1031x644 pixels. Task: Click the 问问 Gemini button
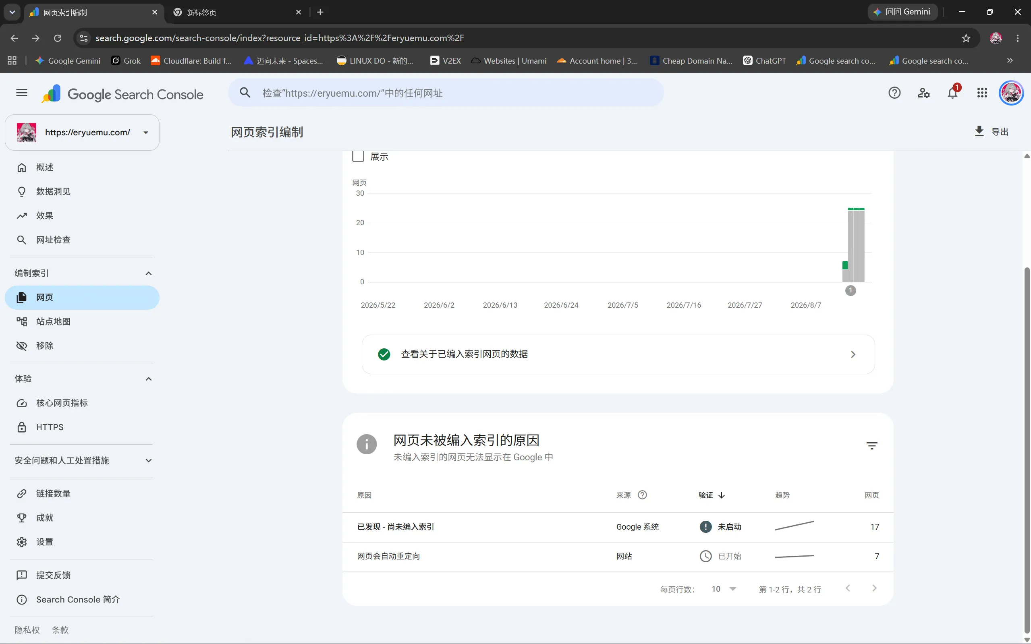pyautogui.click(x=902, y=12)
